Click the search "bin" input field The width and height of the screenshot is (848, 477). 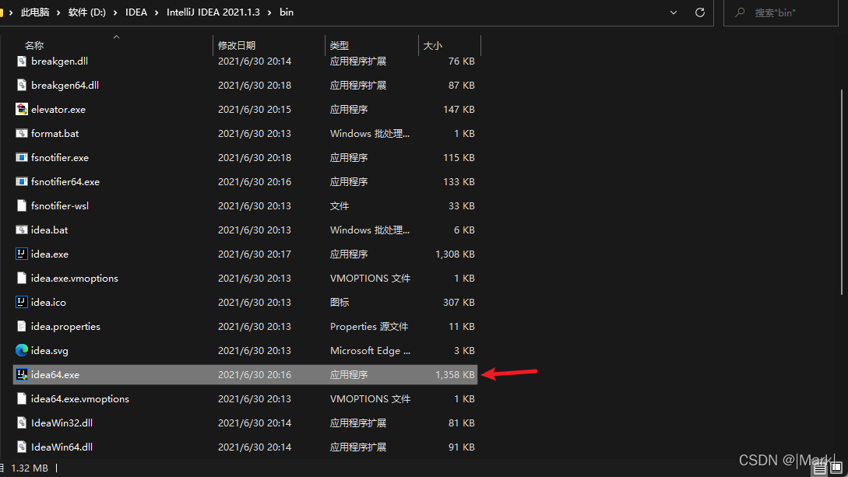pos(781,12)
